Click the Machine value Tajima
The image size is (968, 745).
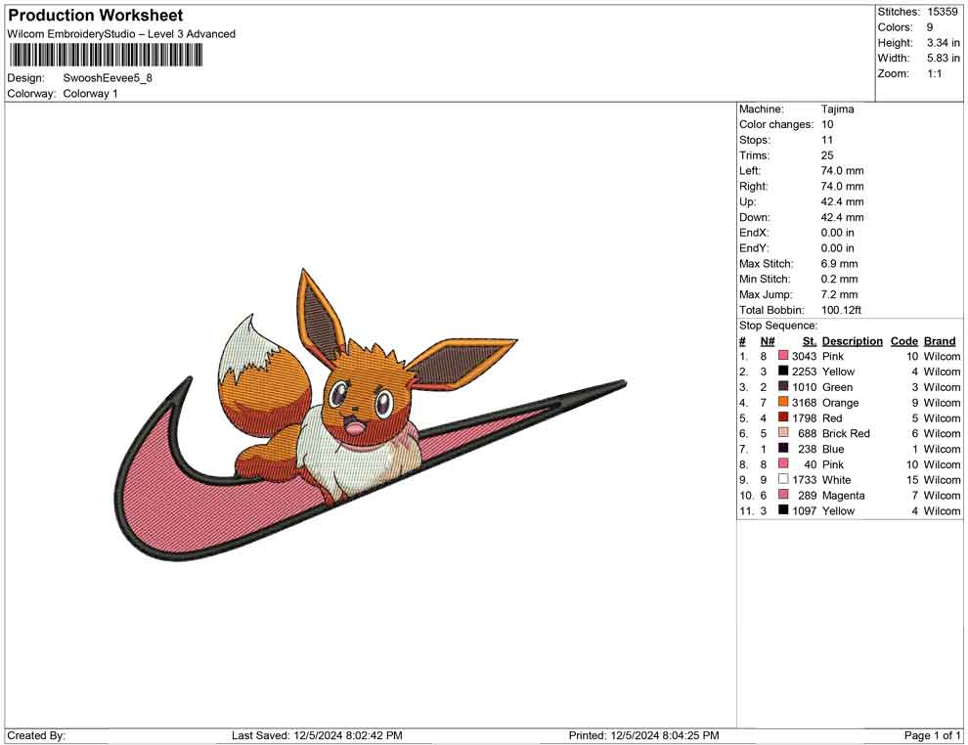point(838,110)
